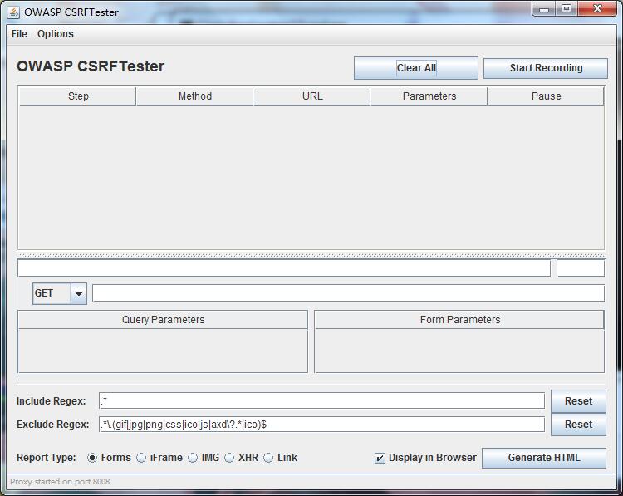Click the Query Parameters header
623x496 pixels.
click(x=163, y=320)
